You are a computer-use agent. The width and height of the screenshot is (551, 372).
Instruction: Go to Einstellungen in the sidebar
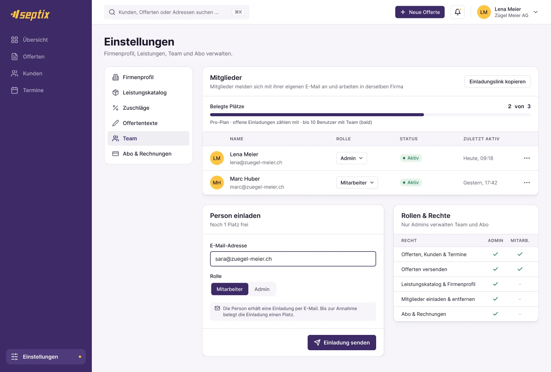[x=46, y=357]
